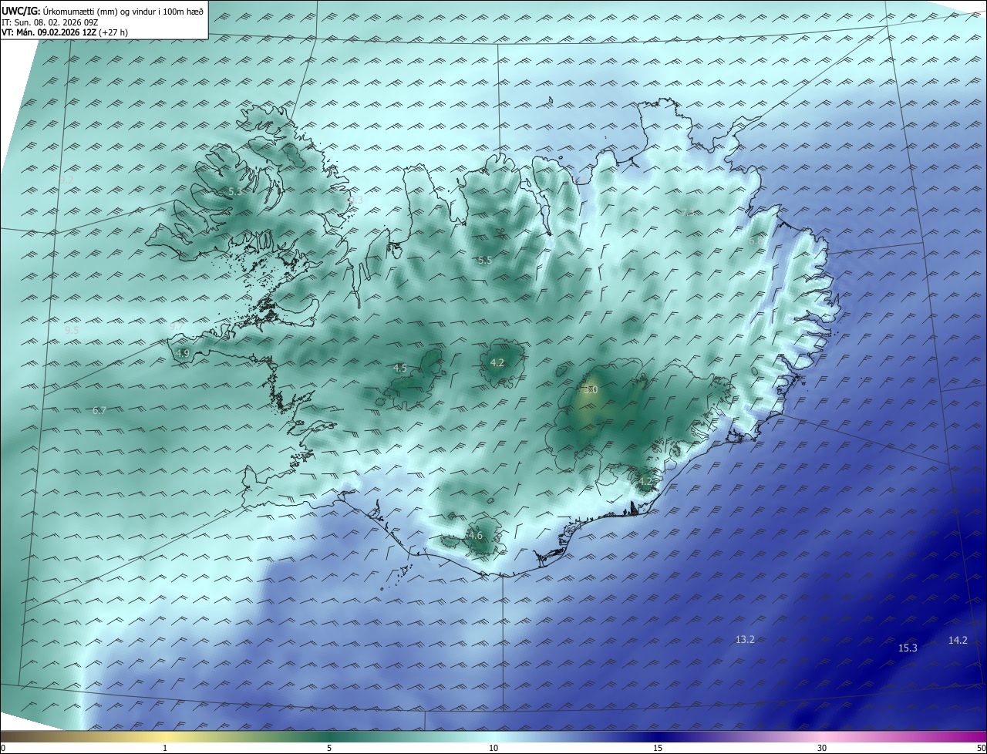Click the 10 tick on the color scale

tap(493, 748)
